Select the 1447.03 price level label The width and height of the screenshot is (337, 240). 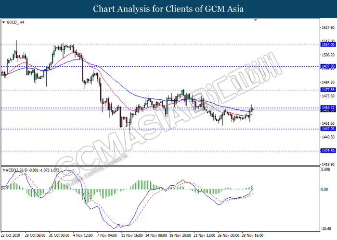point(328,129)
